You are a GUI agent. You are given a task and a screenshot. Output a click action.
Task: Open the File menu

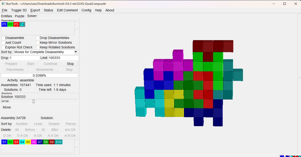click(x=5, y=10)
